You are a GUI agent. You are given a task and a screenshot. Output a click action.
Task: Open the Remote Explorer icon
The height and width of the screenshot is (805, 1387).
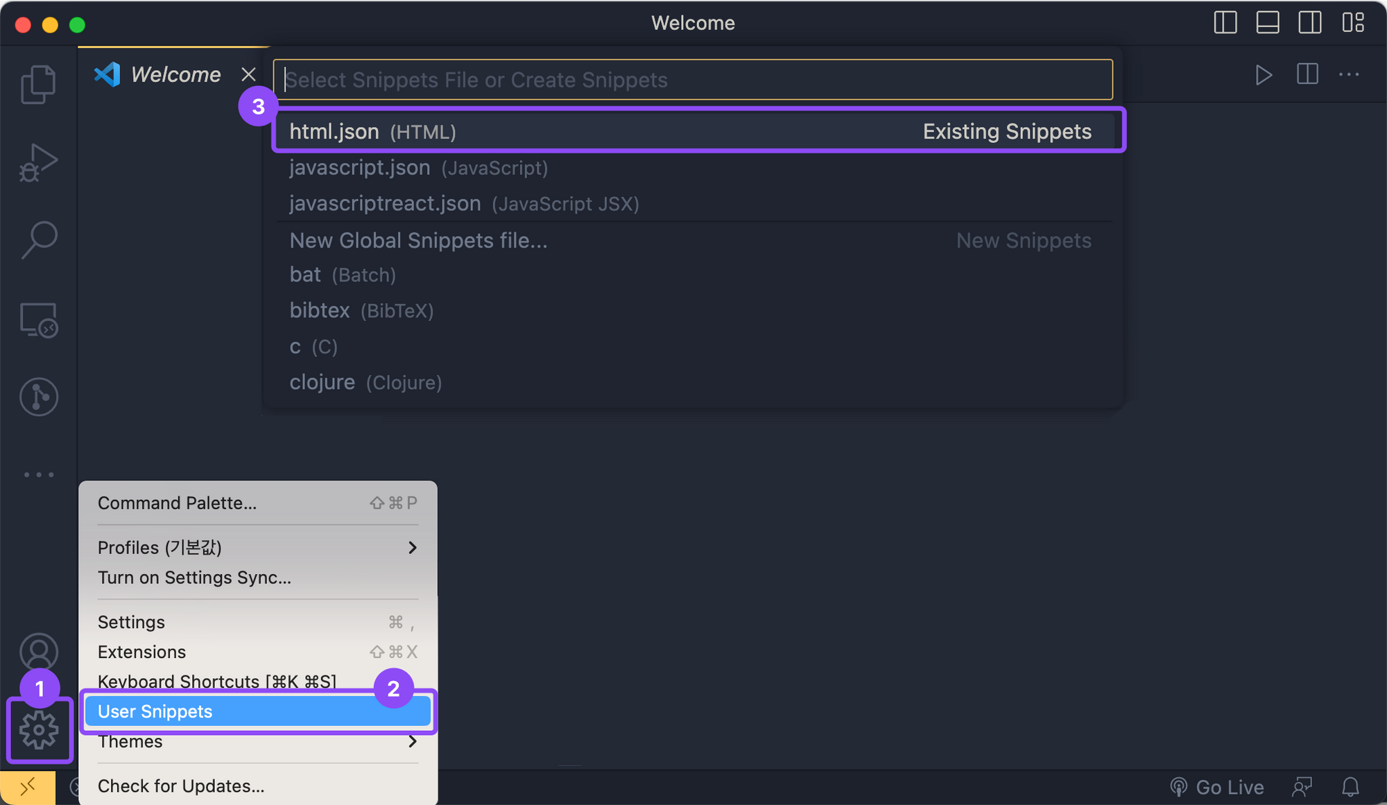tap(39, 320)
